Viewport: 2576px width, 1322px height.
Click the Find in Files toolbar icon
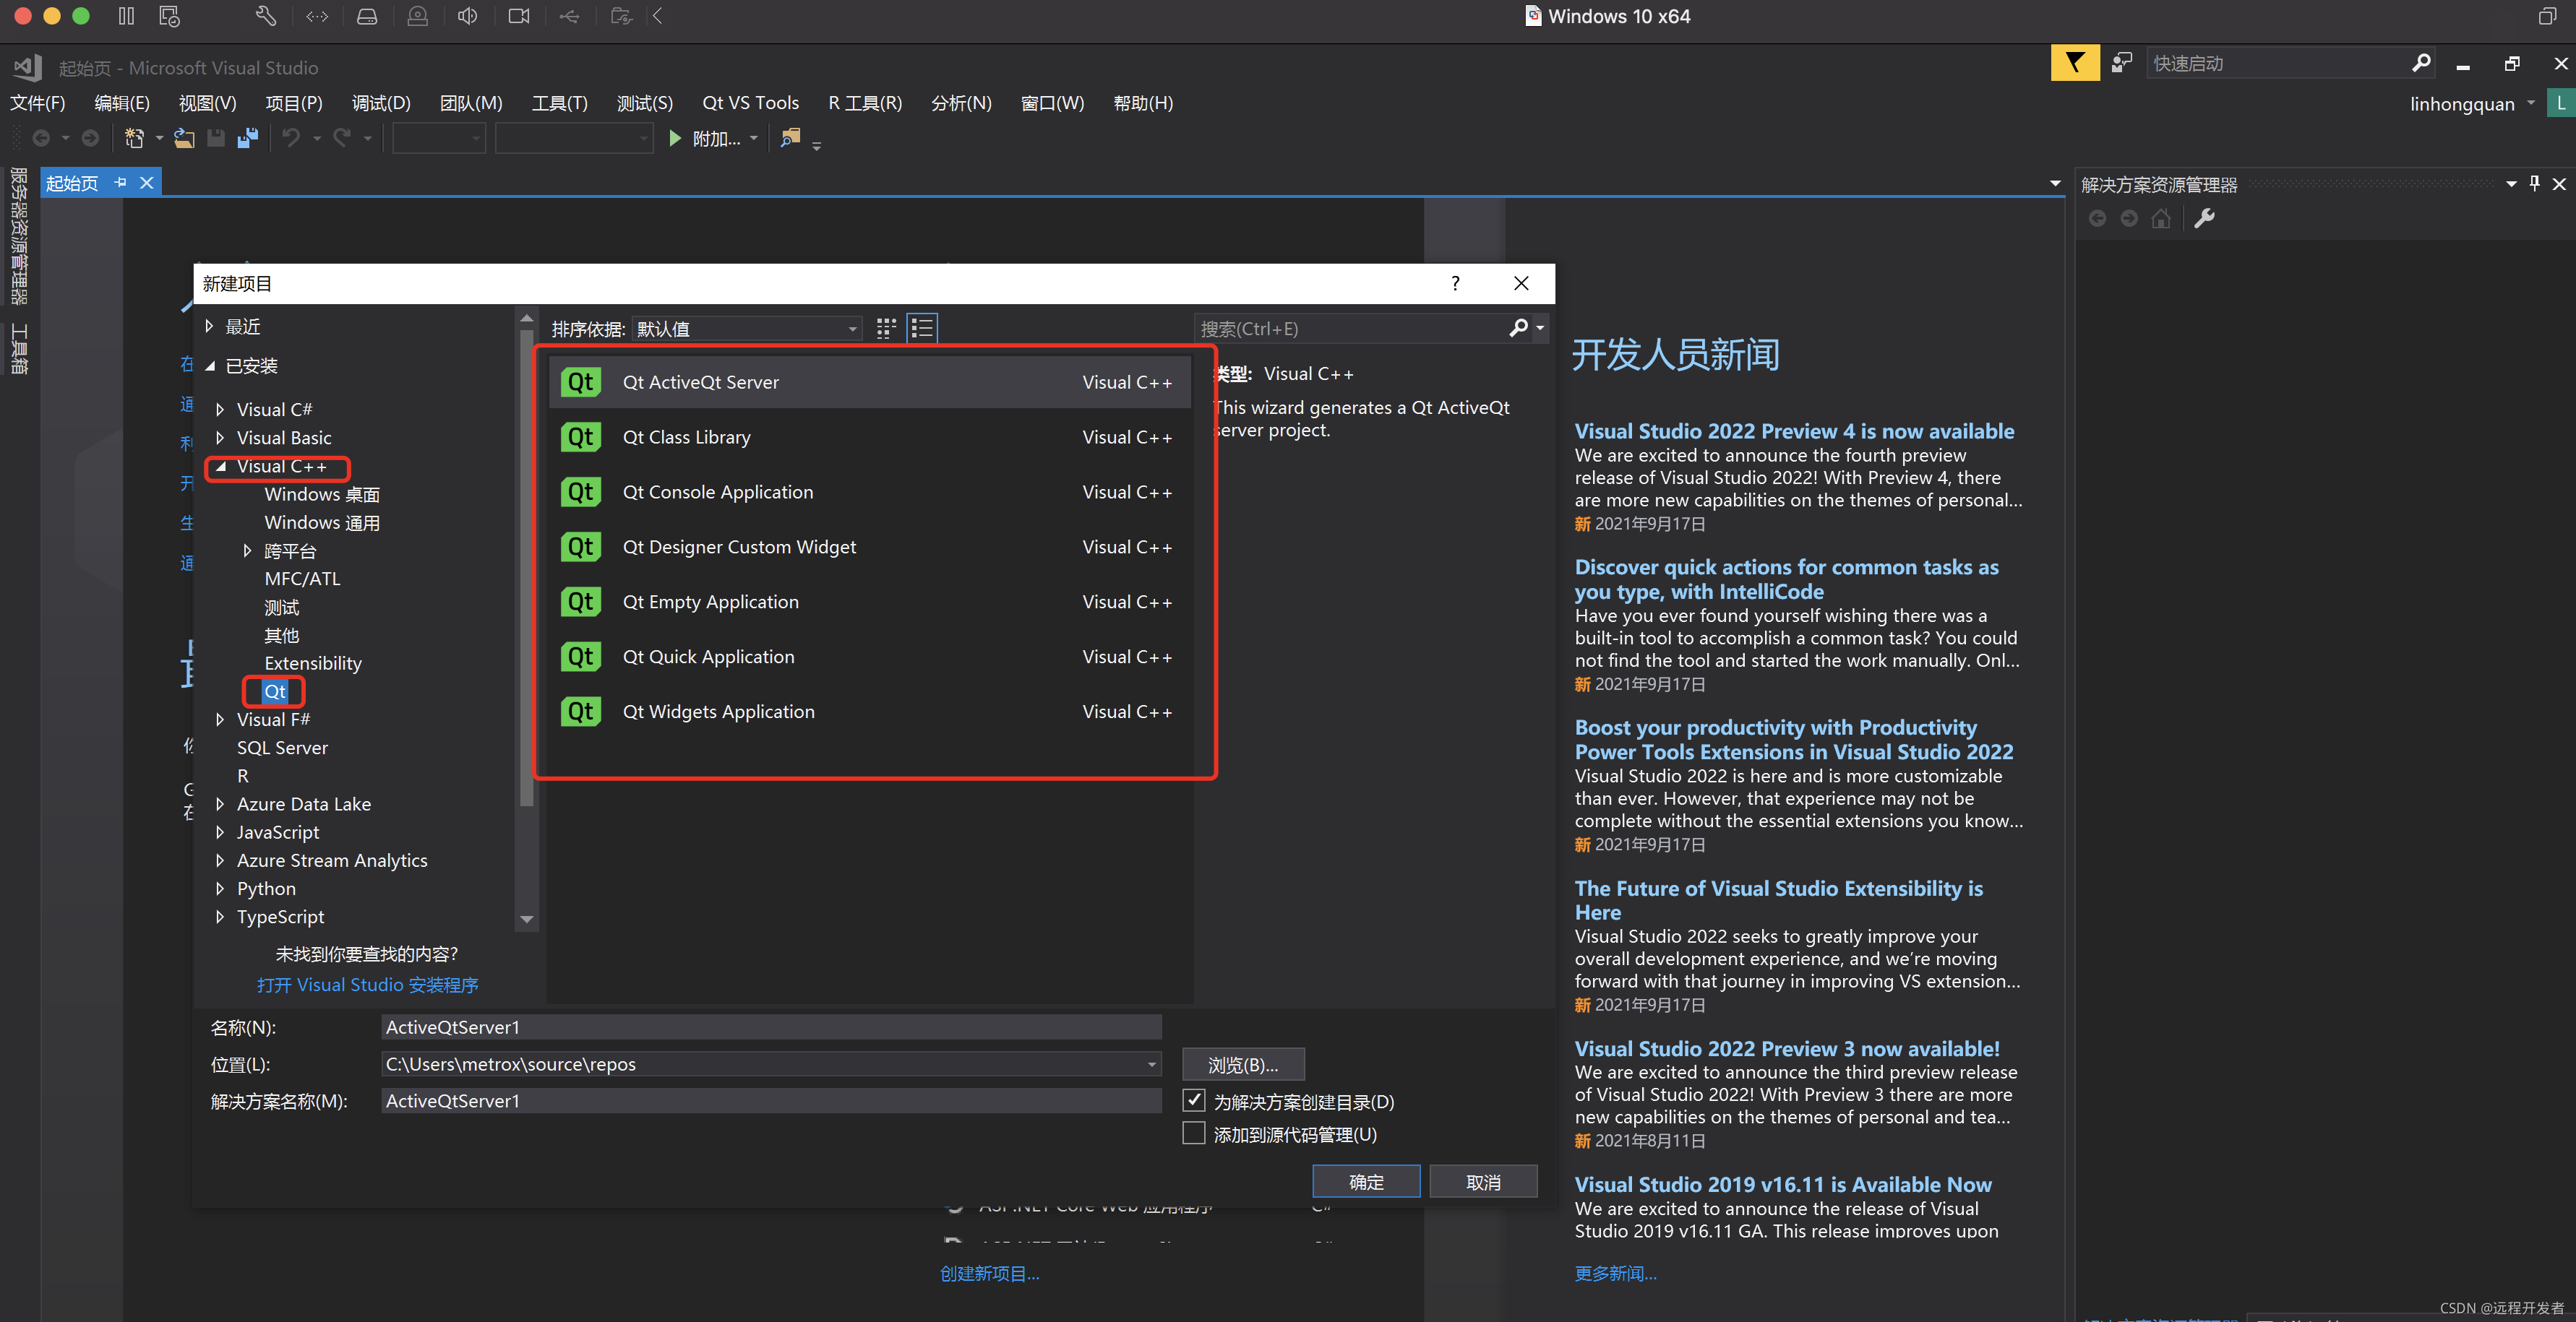[790, 138]
